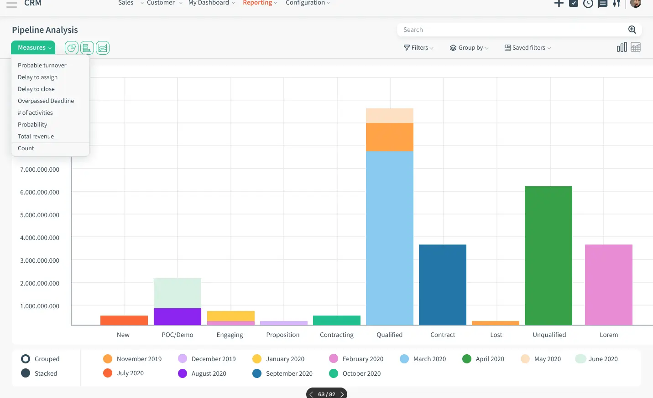This screenshot has width=653, height=398.
Task: Open the messages chat icon
Action: (x=603, y=4)
